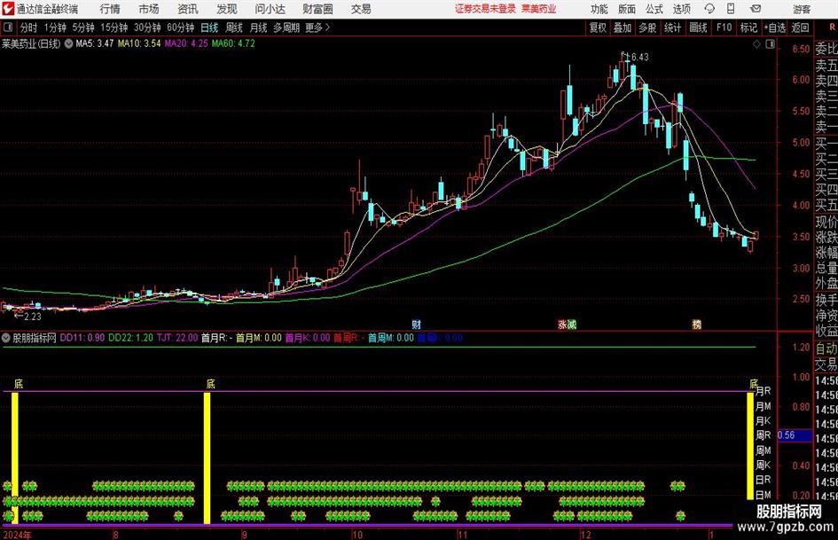Open the 资讯 menu
This screenshot has height=540, width=838.
188,9
